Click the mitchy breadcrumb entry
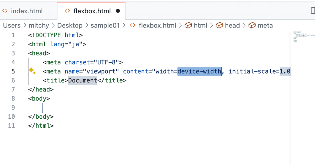The height and width of the screenshot is (165, 315). [x=39, y=25]
